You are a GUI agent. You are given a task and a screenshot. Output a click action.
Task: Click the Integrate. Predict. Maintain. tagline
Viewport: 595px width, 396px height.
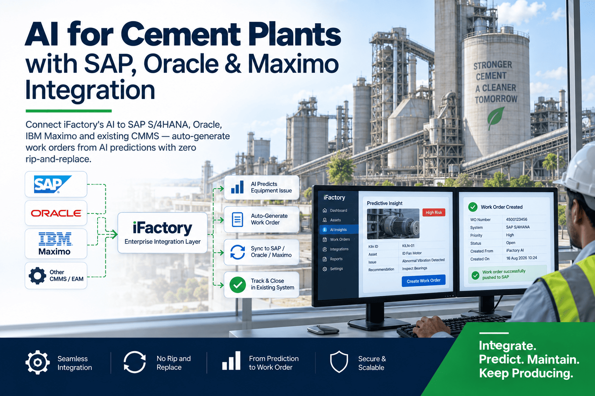[529, 359]
